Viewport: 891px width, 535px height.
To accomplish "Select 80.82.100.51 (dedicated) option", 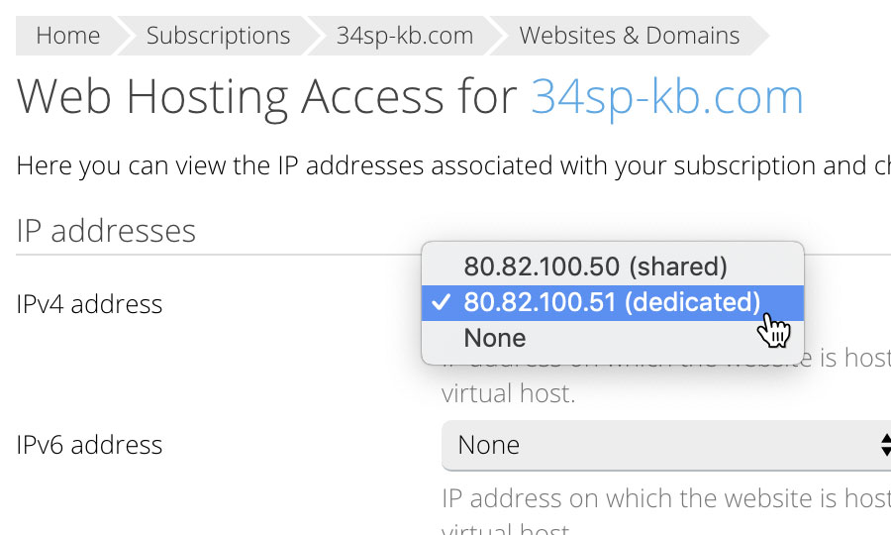I will (613, 302).
